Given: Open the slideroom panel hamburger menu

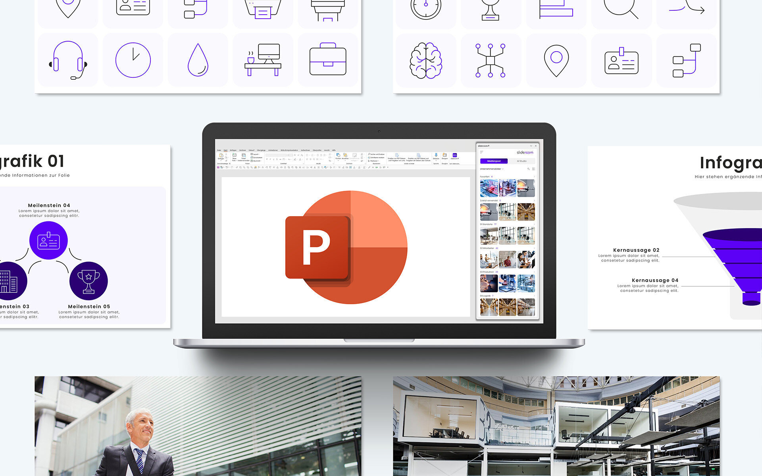Looking at the screenshot, I should (x=481, y=152).
